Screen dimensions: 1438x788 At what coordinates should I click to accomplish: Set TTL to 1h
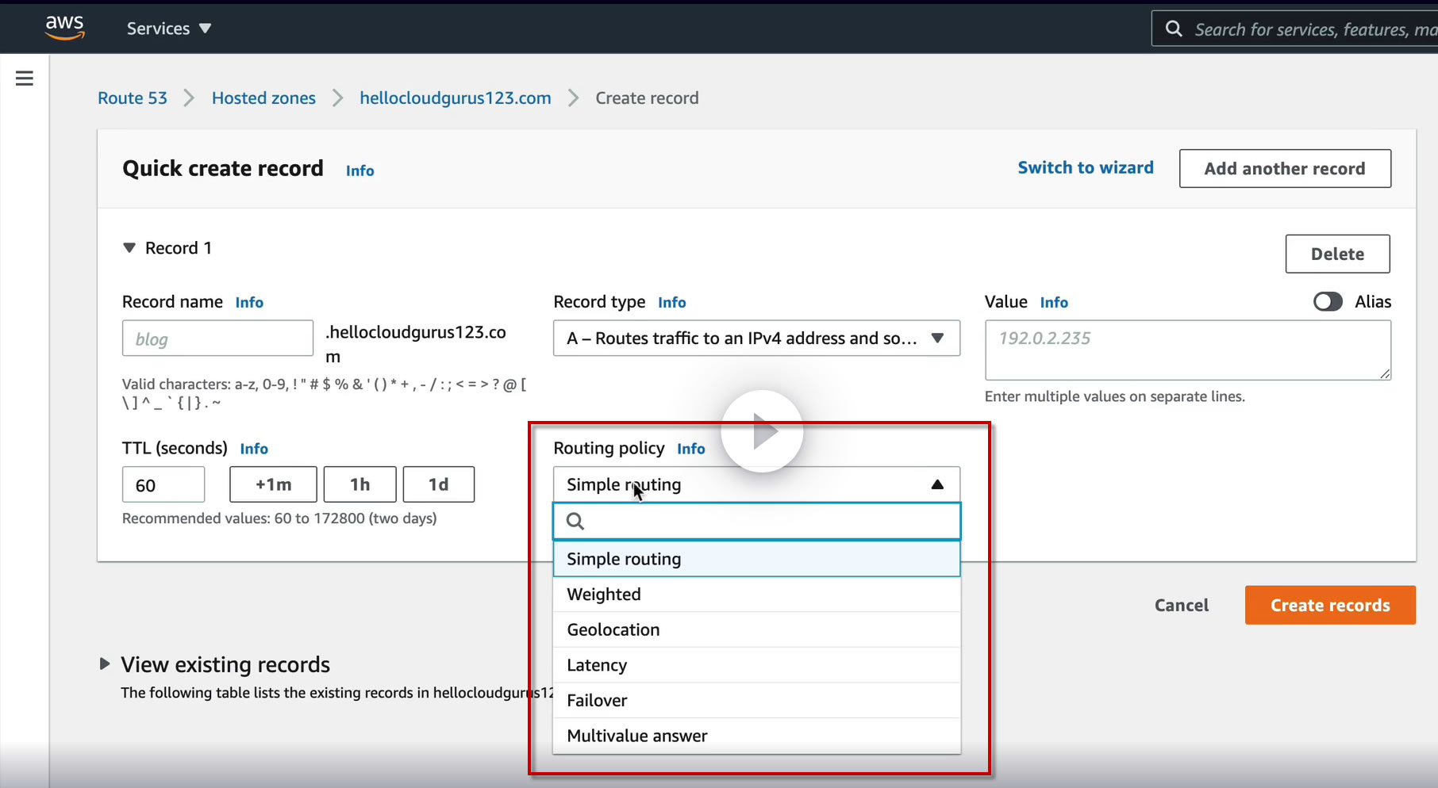(x=359, y=484)
